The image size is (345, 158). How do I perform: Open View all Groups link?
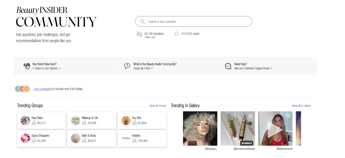pyautogui.click(x=158, y=106)
